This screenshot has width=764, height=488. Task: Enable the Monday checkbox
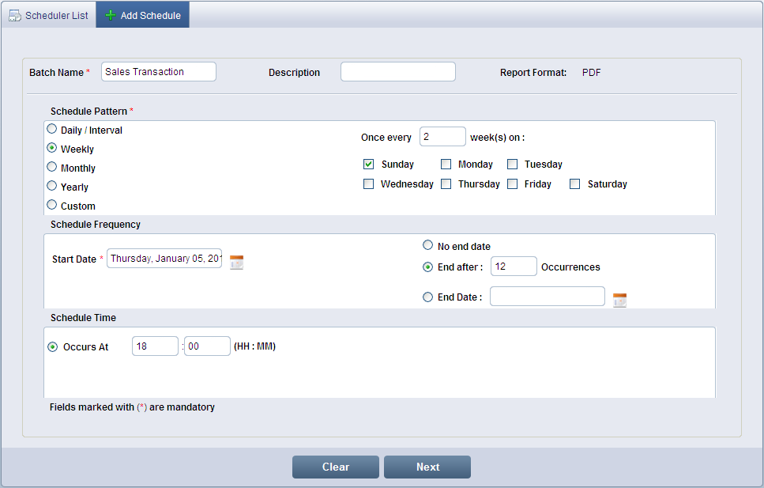click(x=446, y=165)
